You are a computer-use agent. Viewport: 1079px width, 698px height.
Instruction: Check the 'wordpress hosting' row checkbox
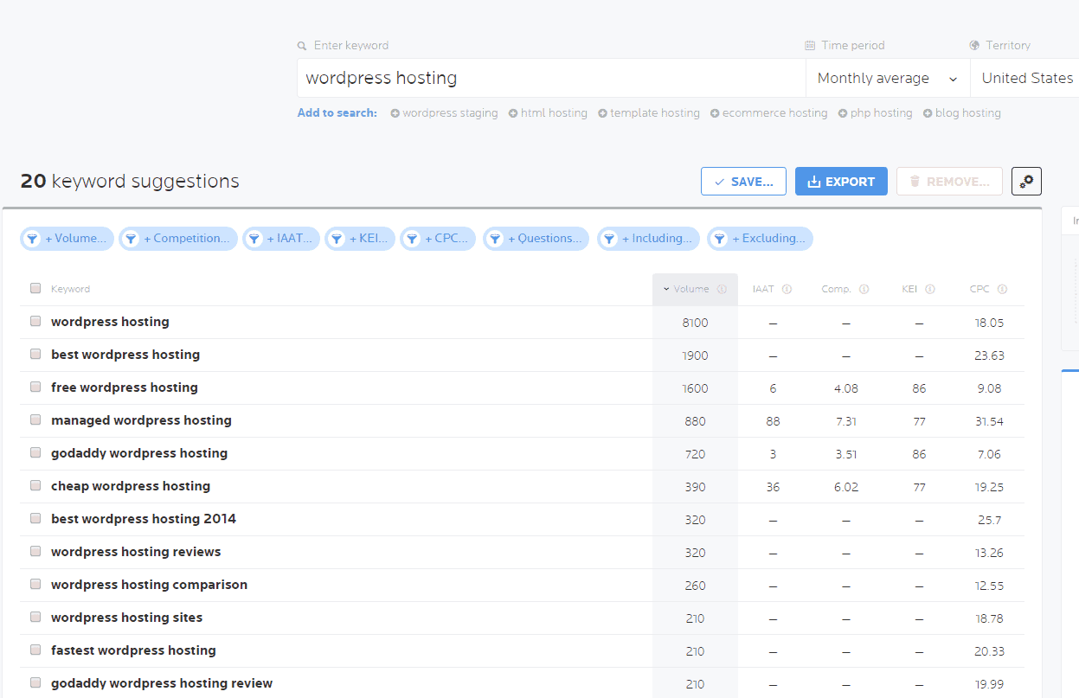[35, 321]
